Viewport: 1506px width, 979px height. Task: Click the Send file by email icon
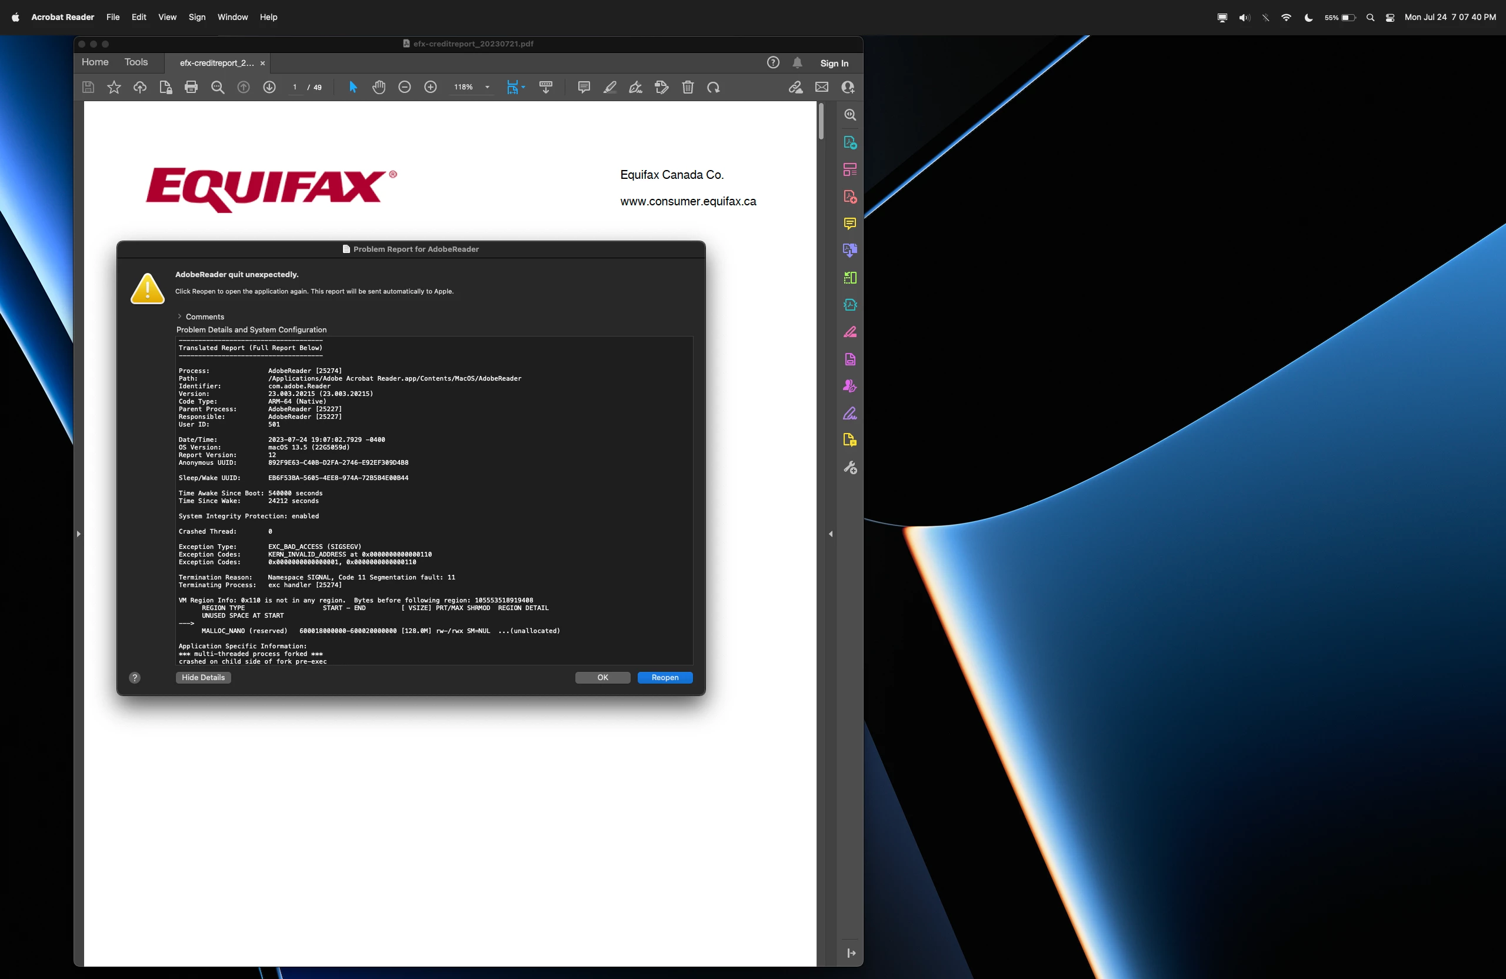822,87
